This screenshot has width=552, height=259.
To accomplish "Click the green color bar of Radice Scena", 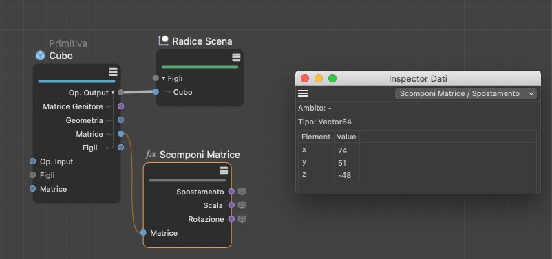I will tap(200, 67).
